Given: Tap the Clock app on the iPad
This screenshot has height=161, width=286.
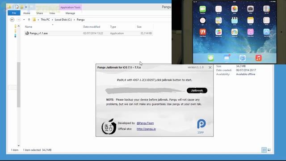Looking at the screenshot, I should [x=202, y=21].
